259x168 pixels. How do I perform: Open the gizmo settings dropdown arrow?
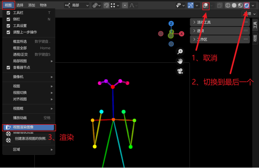197,5
